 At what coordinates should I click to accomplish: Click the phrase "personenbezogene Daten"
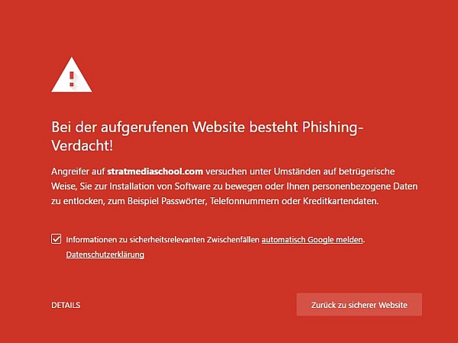(x=365, y=186)
